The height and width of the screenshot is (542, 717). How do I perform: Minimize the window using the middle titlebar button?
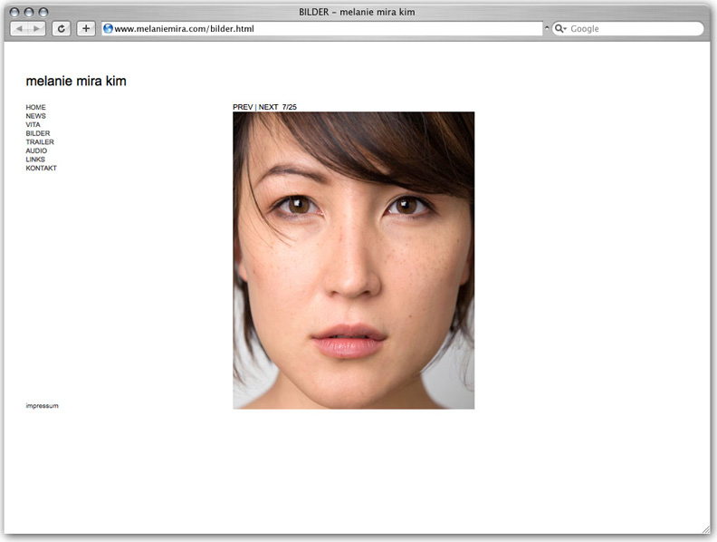tap(29, 12)
